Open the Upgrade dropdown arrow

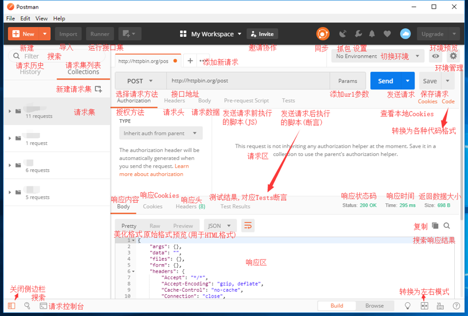(x=454, y=34)
